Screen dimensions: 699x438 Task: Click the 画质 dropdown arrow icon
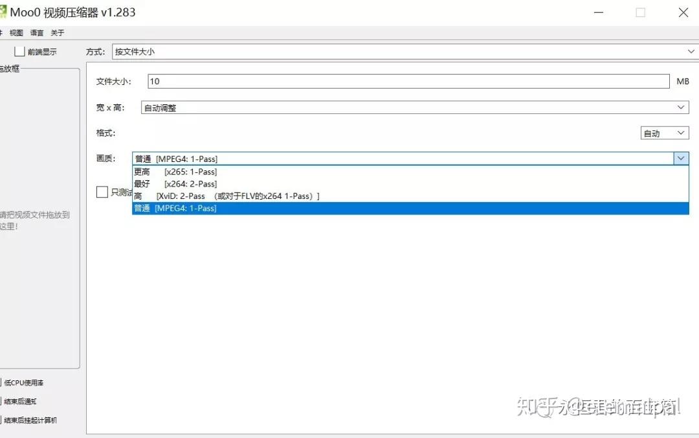click(680, 158)
